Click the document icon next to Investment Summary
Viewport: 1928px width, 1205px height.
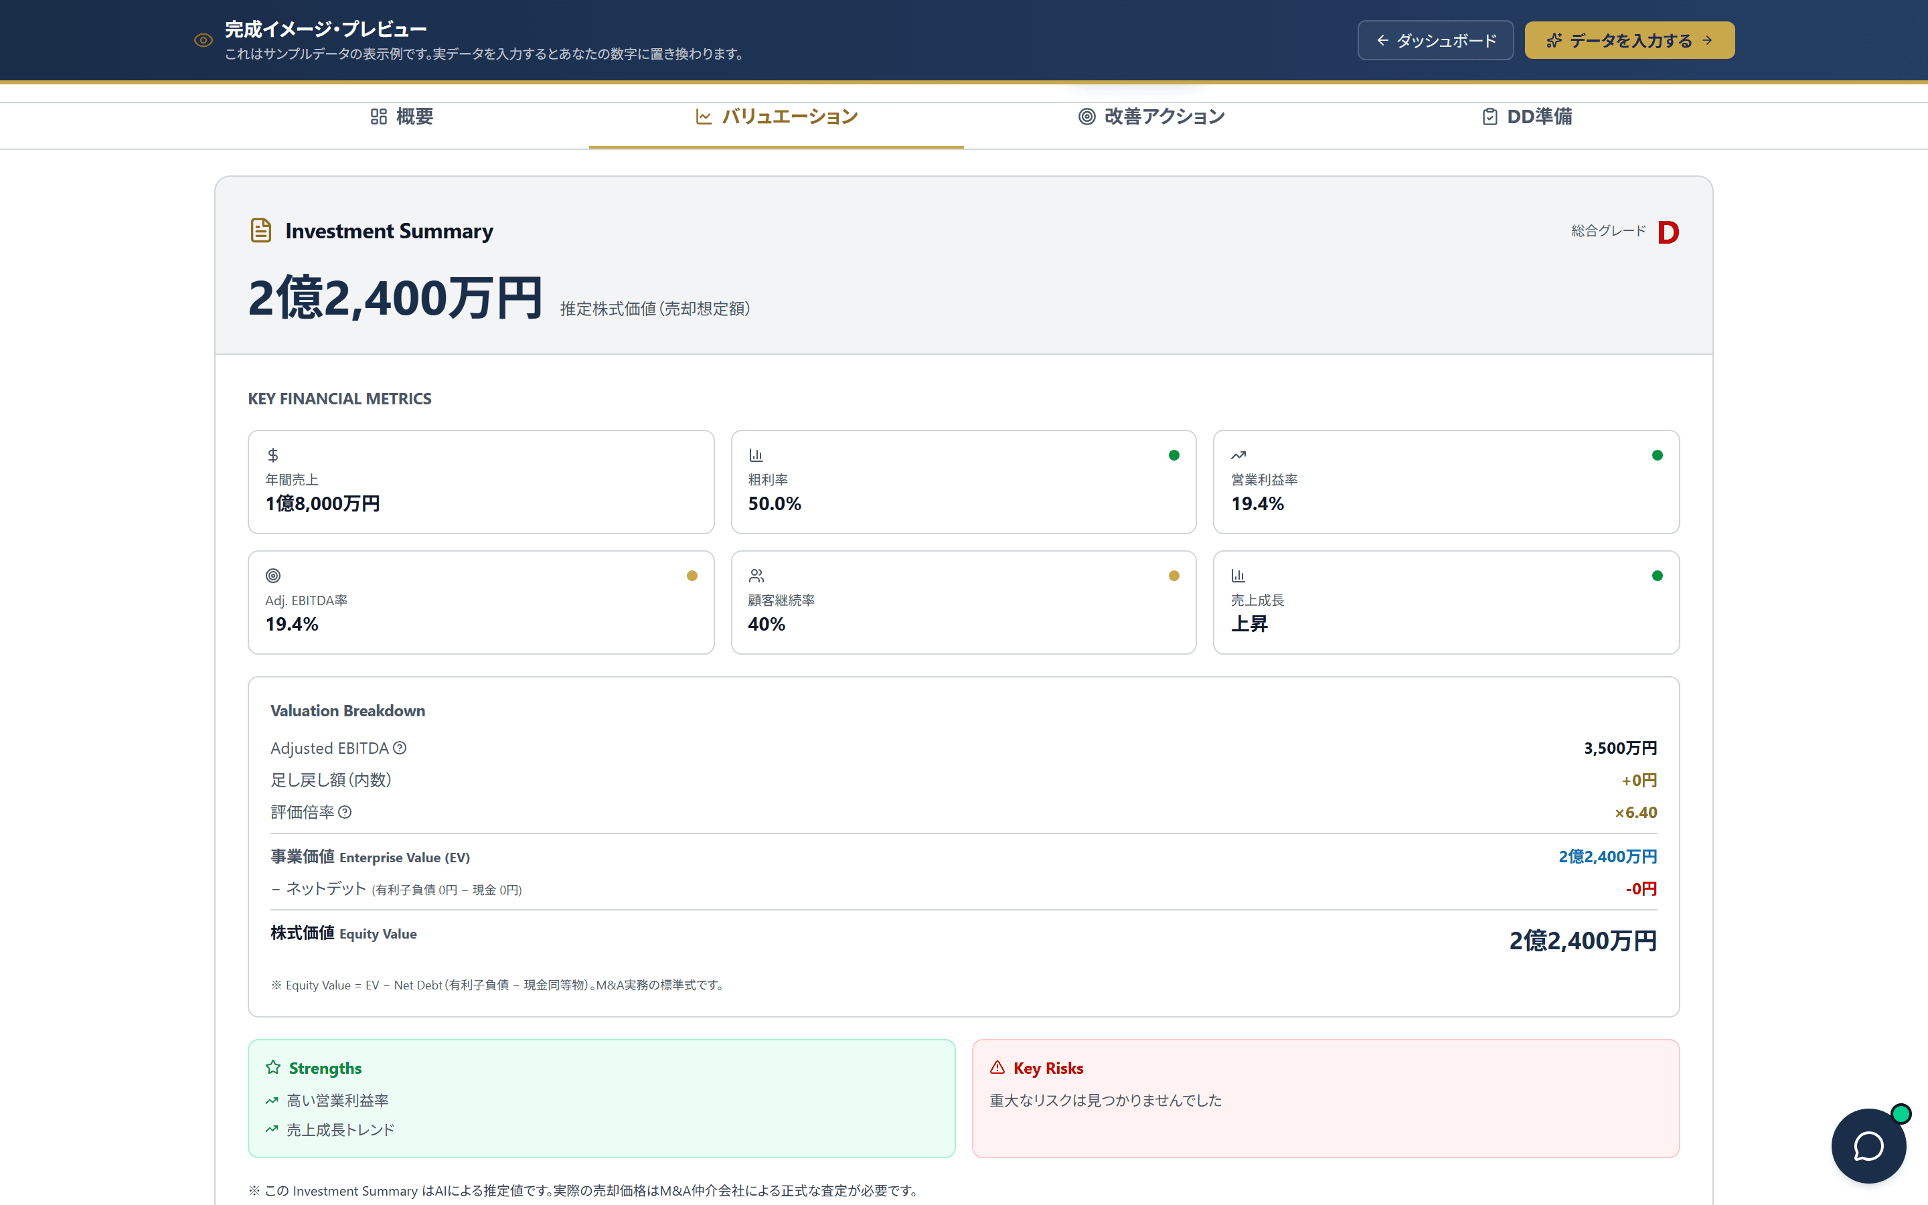click(260, 230)
